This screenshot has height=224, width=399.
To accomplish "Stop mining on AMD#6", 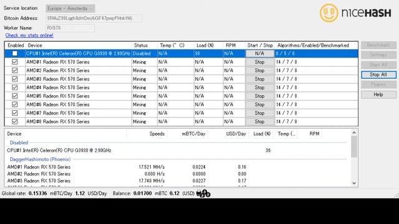I will pos(260,105).
